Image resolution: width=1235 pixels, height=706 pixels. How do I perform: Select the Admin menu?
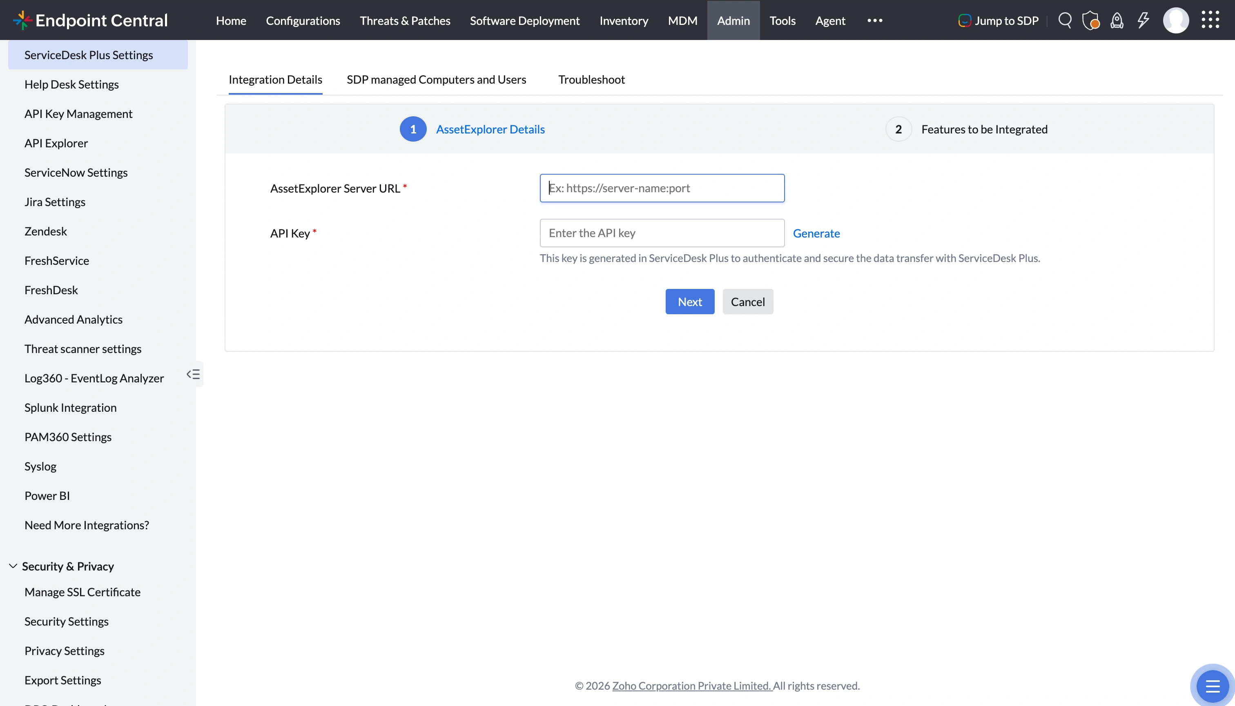[x=733, y=20]
